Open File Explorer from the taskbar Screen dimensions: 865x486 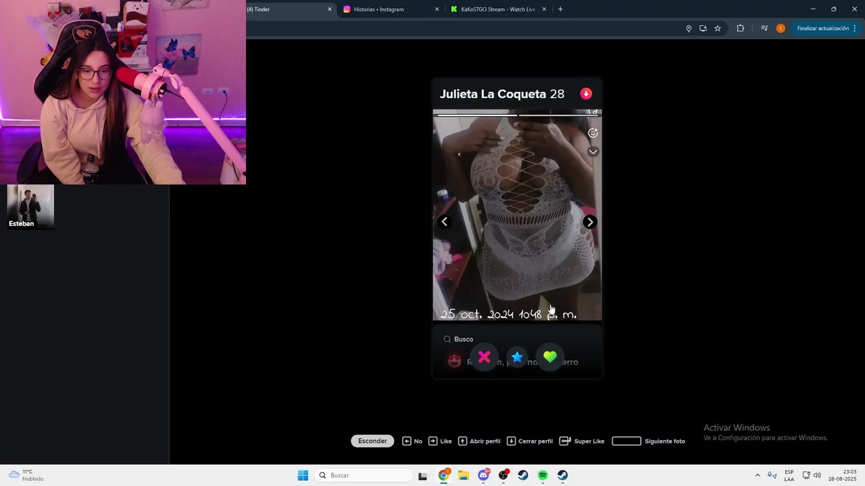click(x=464, y=475)
